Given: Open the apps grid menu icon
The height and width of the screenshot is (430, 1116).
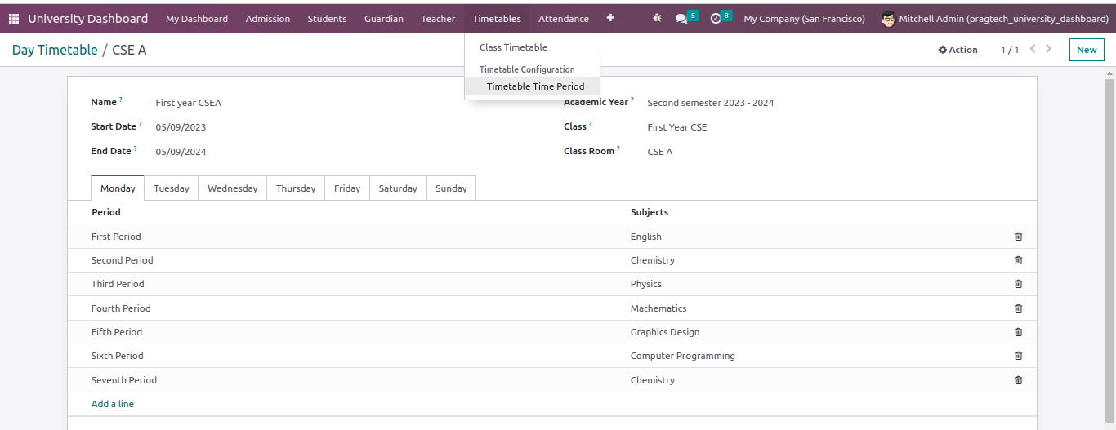Looking at the screenshot, I should [14, 19].
